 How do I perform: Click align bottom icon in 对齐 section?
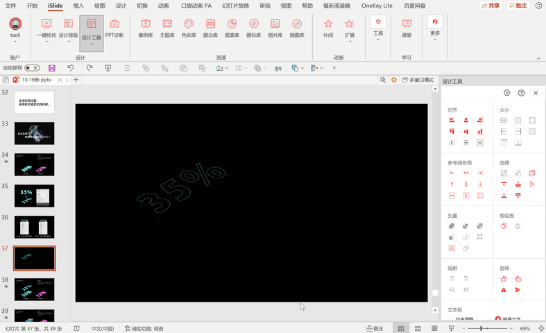pyautogui.click(x=480, y=131)
